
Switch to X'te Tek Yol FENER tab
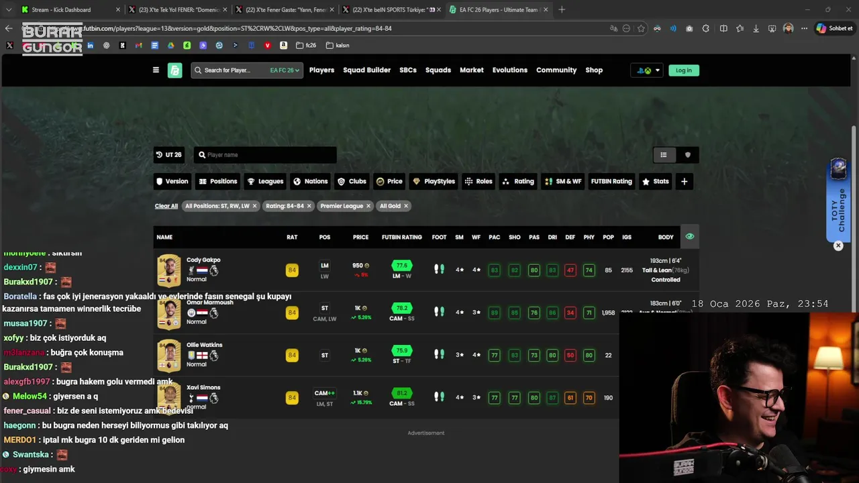tap(178, 9)
